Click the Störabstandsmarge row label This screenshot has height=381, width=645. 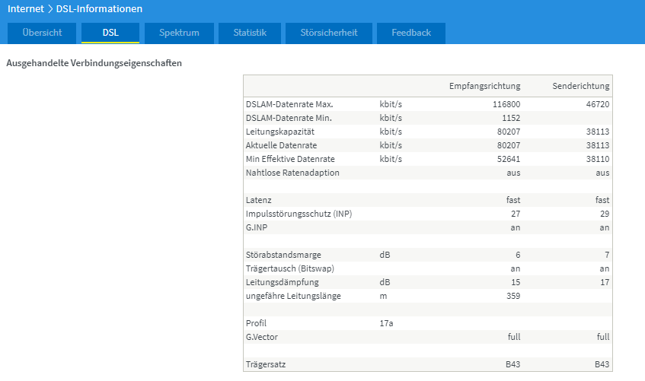(x=283, y=255)
